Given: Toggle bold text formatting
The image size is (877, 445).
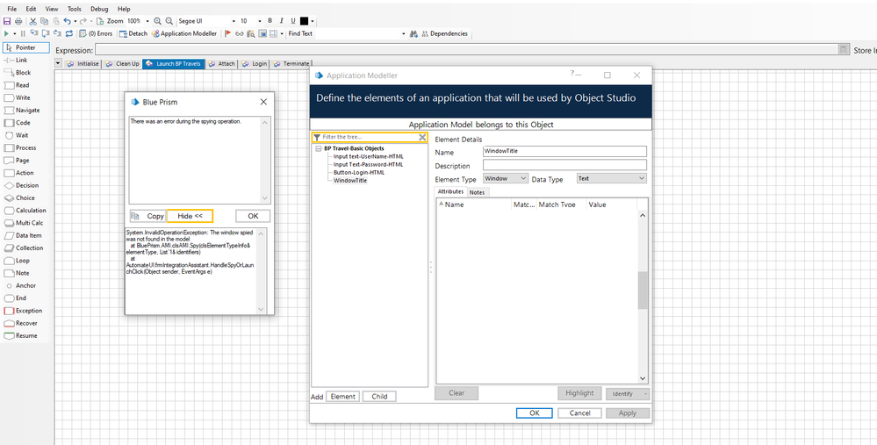Looking at the screenshot, I should tap(270, 20).
